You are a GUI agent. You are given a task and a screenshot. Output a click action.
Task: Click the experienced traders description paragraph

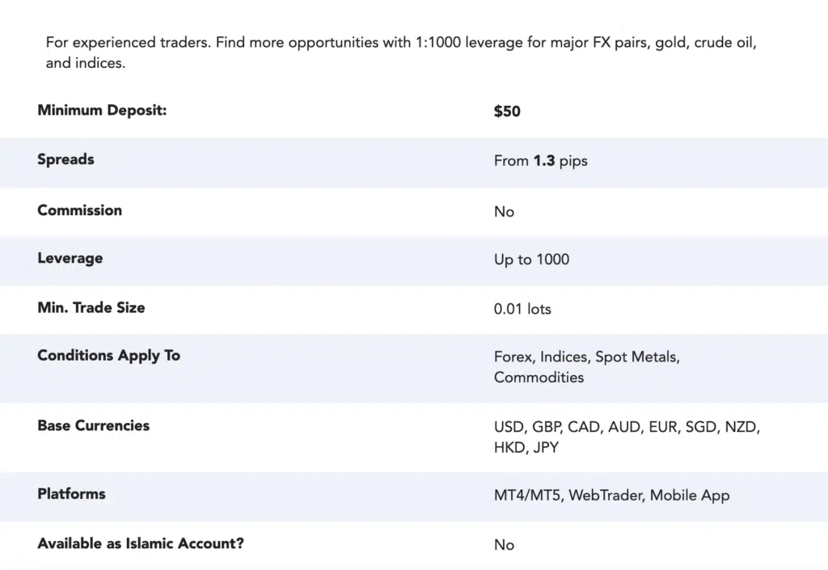(x=401, y=53)
